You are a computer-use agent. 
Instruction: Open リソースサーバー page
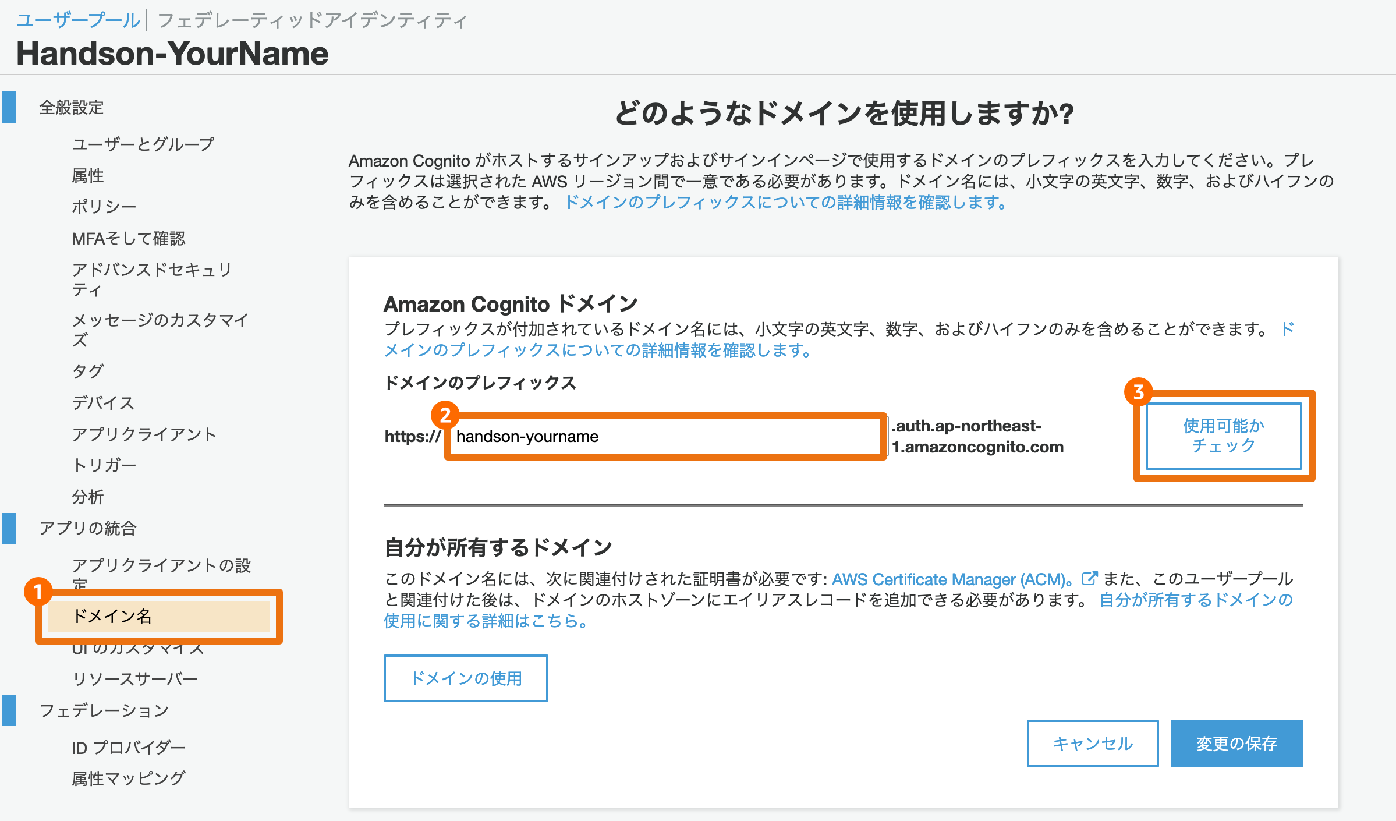[134, 679]
